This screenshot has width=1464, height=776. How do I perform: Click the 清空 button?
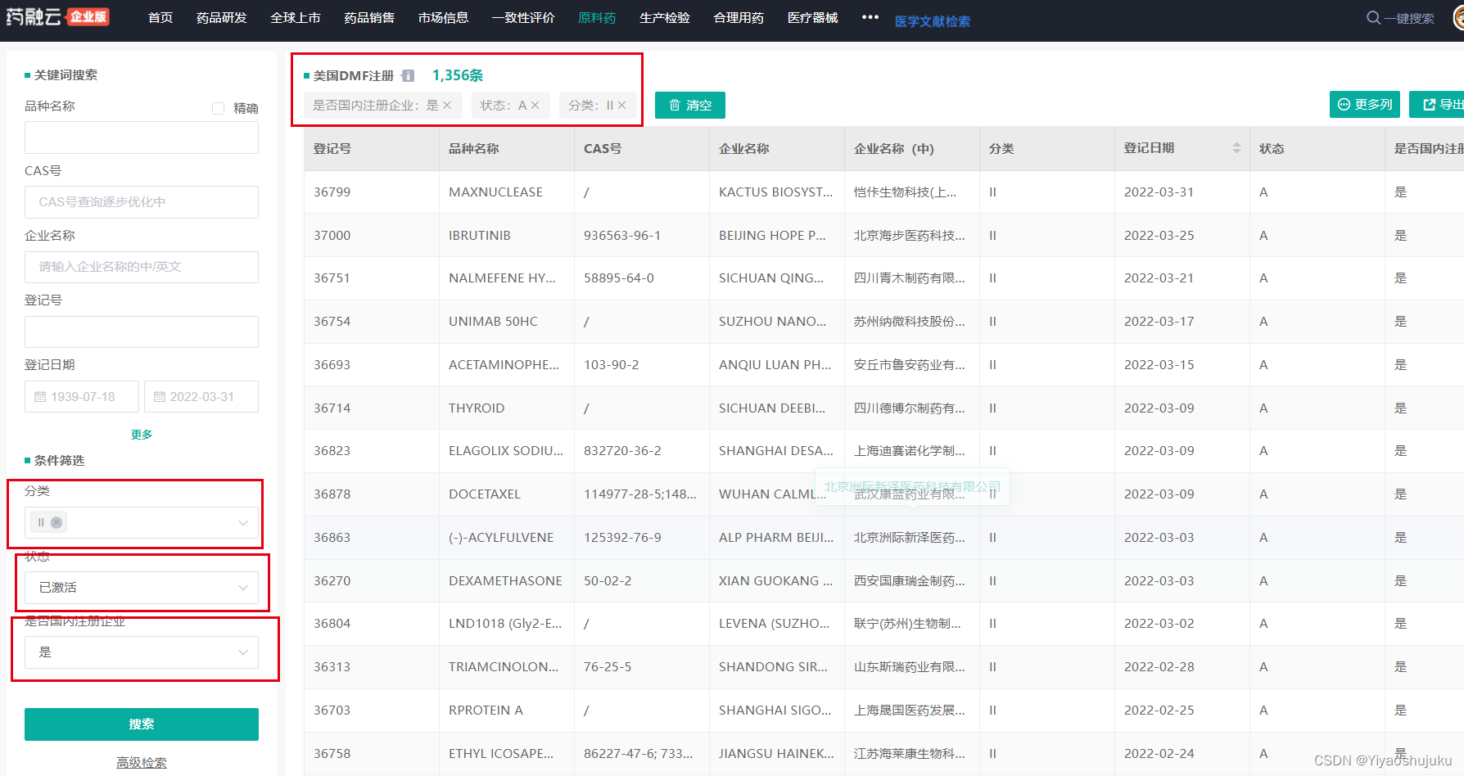point(690,105)
